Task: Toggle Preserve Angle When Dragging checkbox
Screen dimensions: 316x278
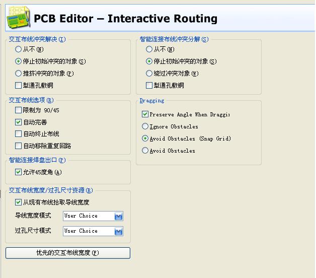Action: point(145,114)
